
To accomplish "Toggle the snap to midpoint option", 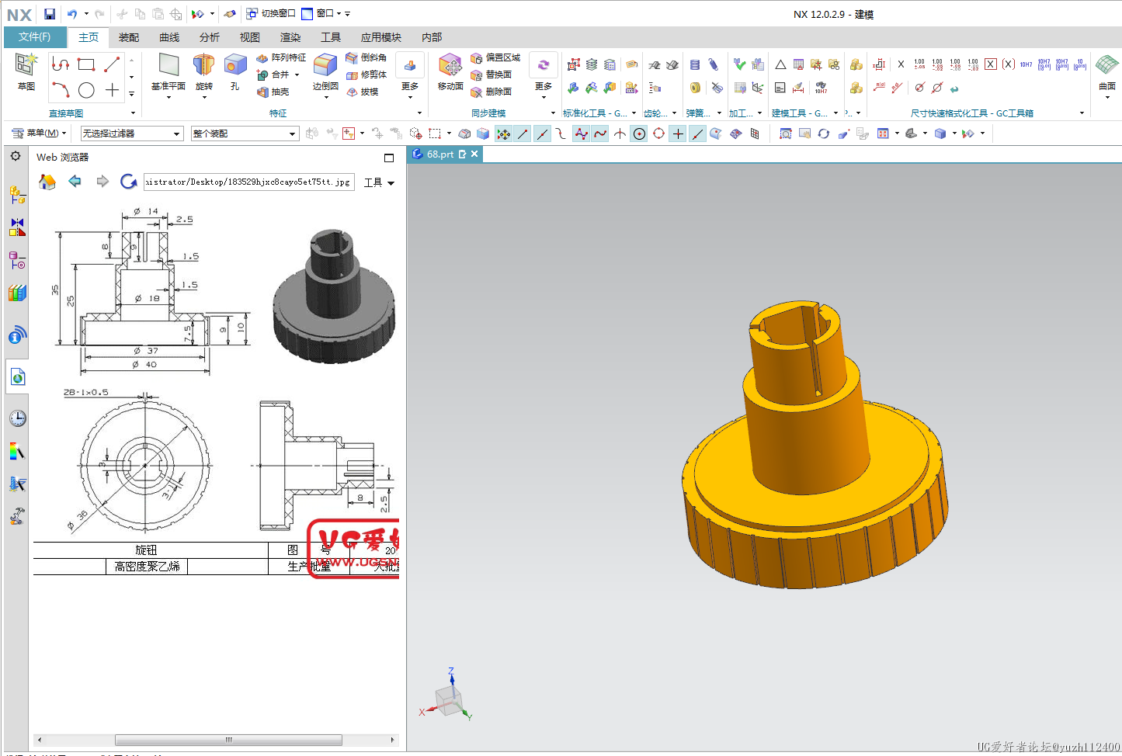I will click(x=542, y=134).
